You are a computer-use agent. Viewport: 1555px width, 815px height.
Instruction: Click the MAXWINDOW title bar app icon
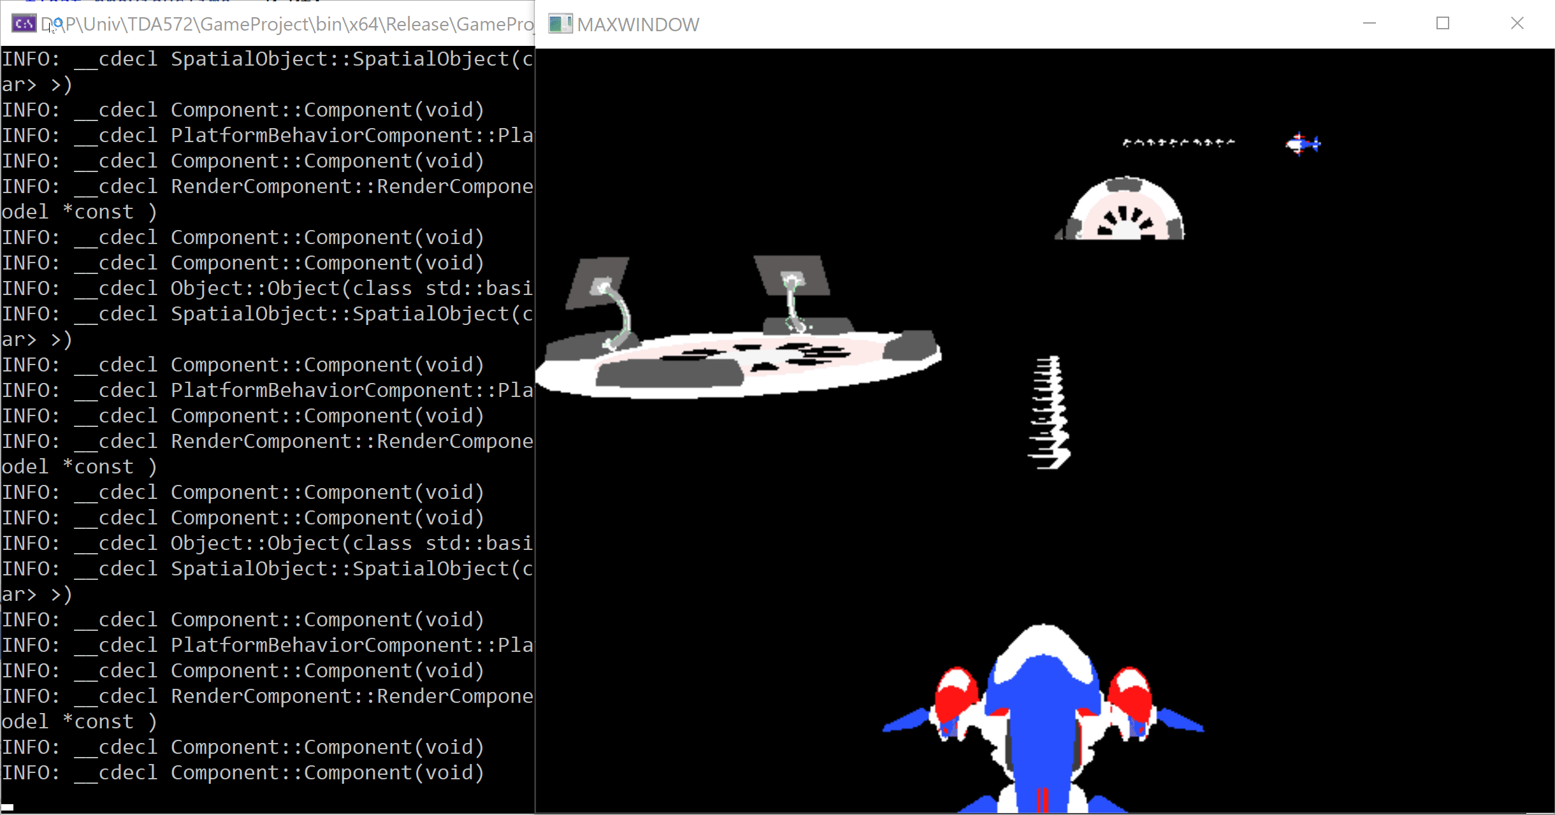click(560, 24)
